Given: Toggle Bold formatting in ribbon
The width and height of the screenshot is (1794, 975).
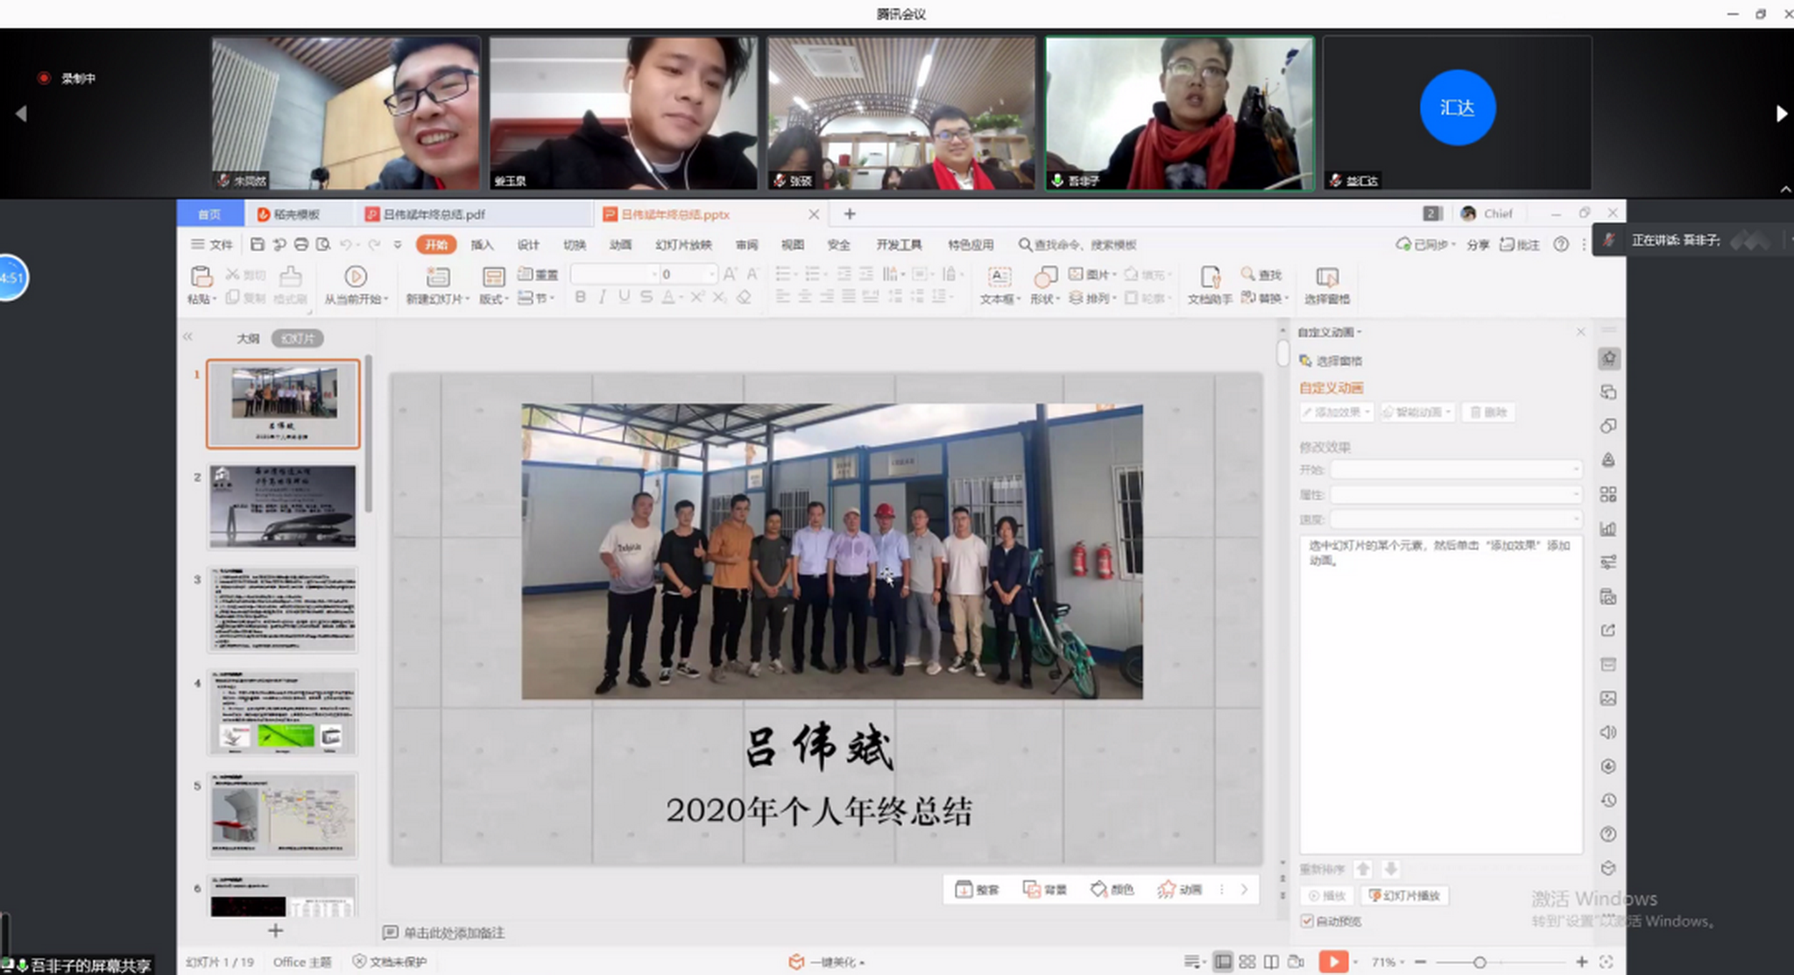Looking at the screenshot, I should pos(580,298).
